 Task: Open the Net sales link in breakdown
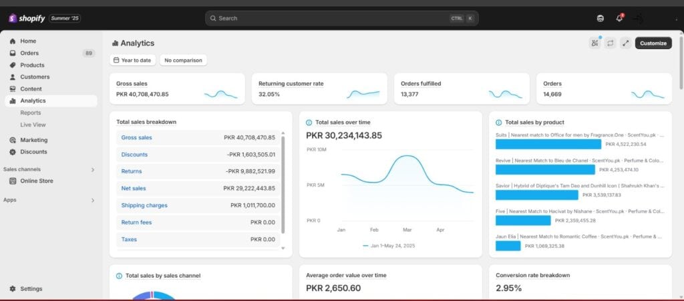[133, 188]
